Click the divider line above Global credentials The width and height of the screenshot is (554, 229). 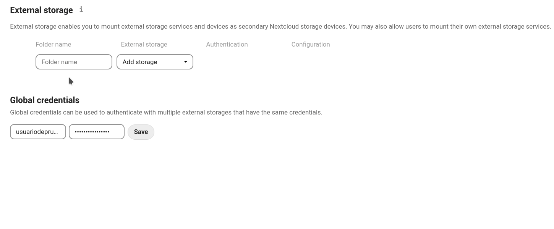[277, 94]
